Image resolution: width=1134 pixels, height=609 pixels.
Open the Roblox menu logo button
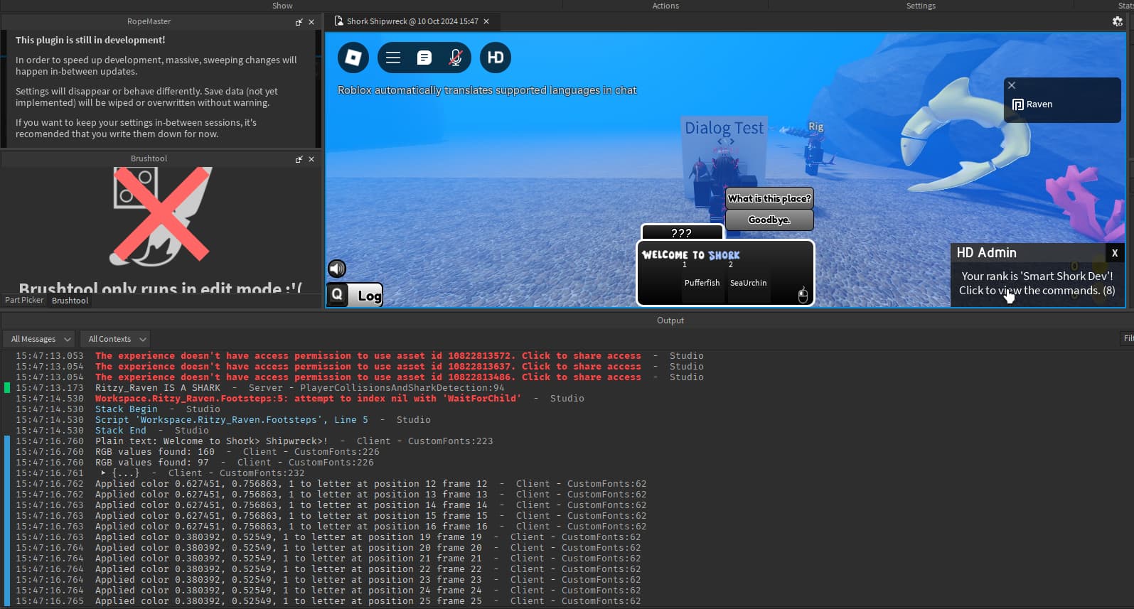pos(353,58)
